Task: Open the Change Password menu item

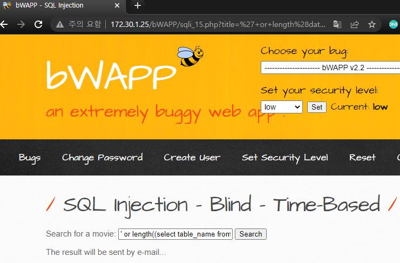Action: coord(103,158)
